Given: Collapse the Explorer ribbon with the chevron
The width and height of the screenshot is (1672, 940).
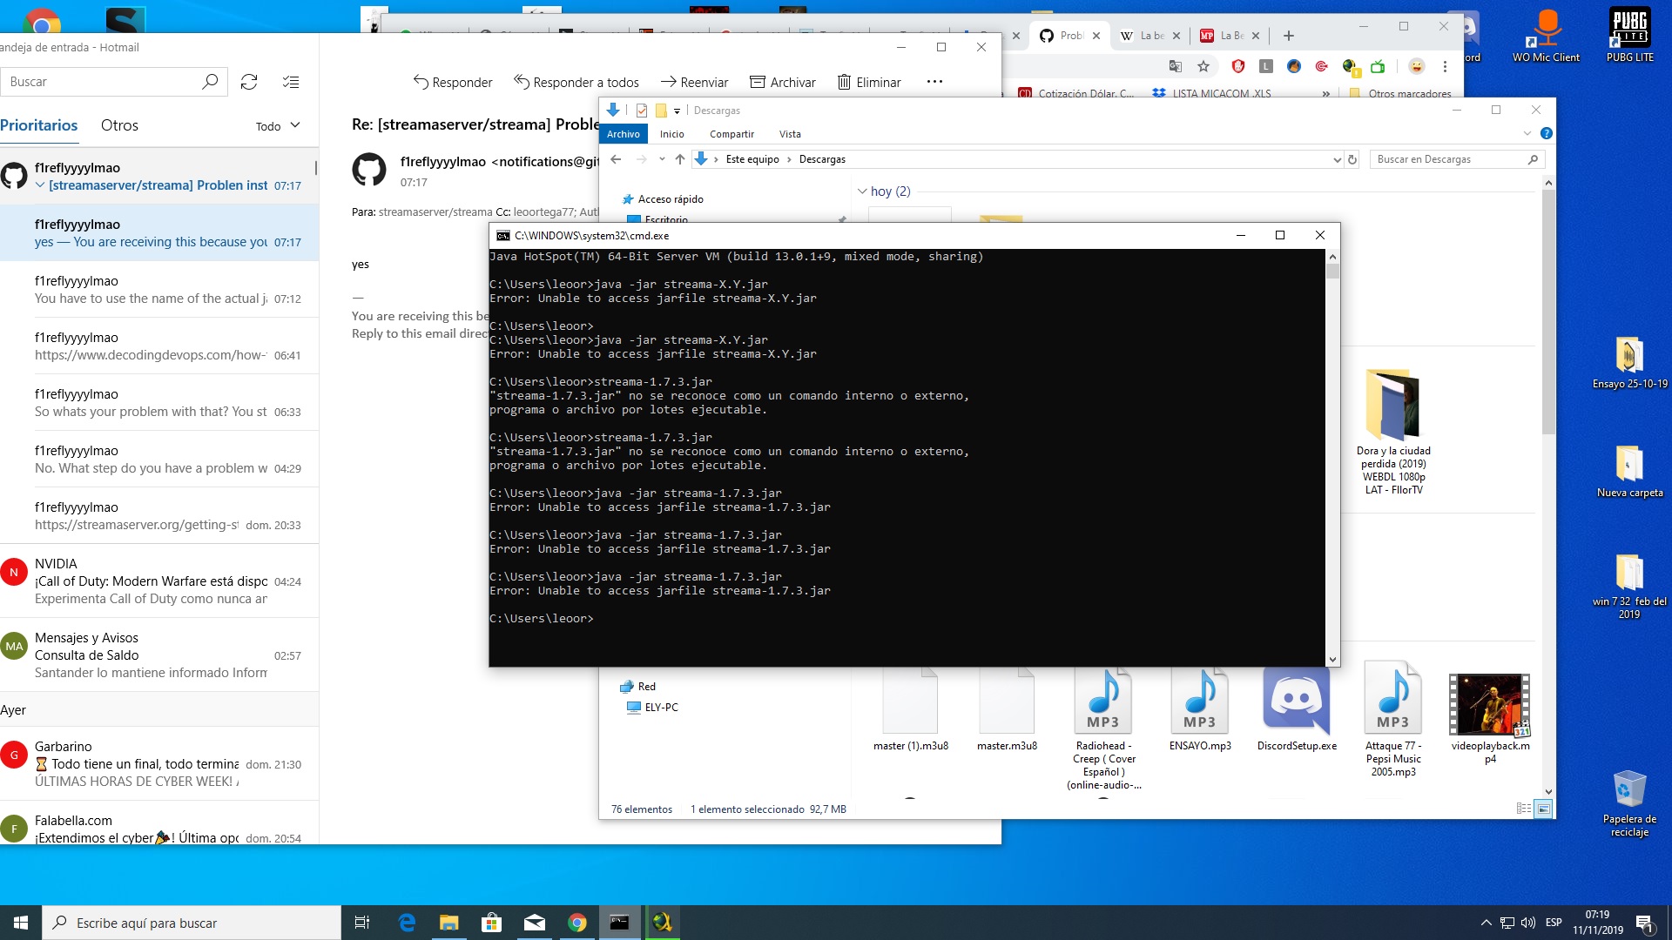Looking at the screenshot, I should 1527,133.
